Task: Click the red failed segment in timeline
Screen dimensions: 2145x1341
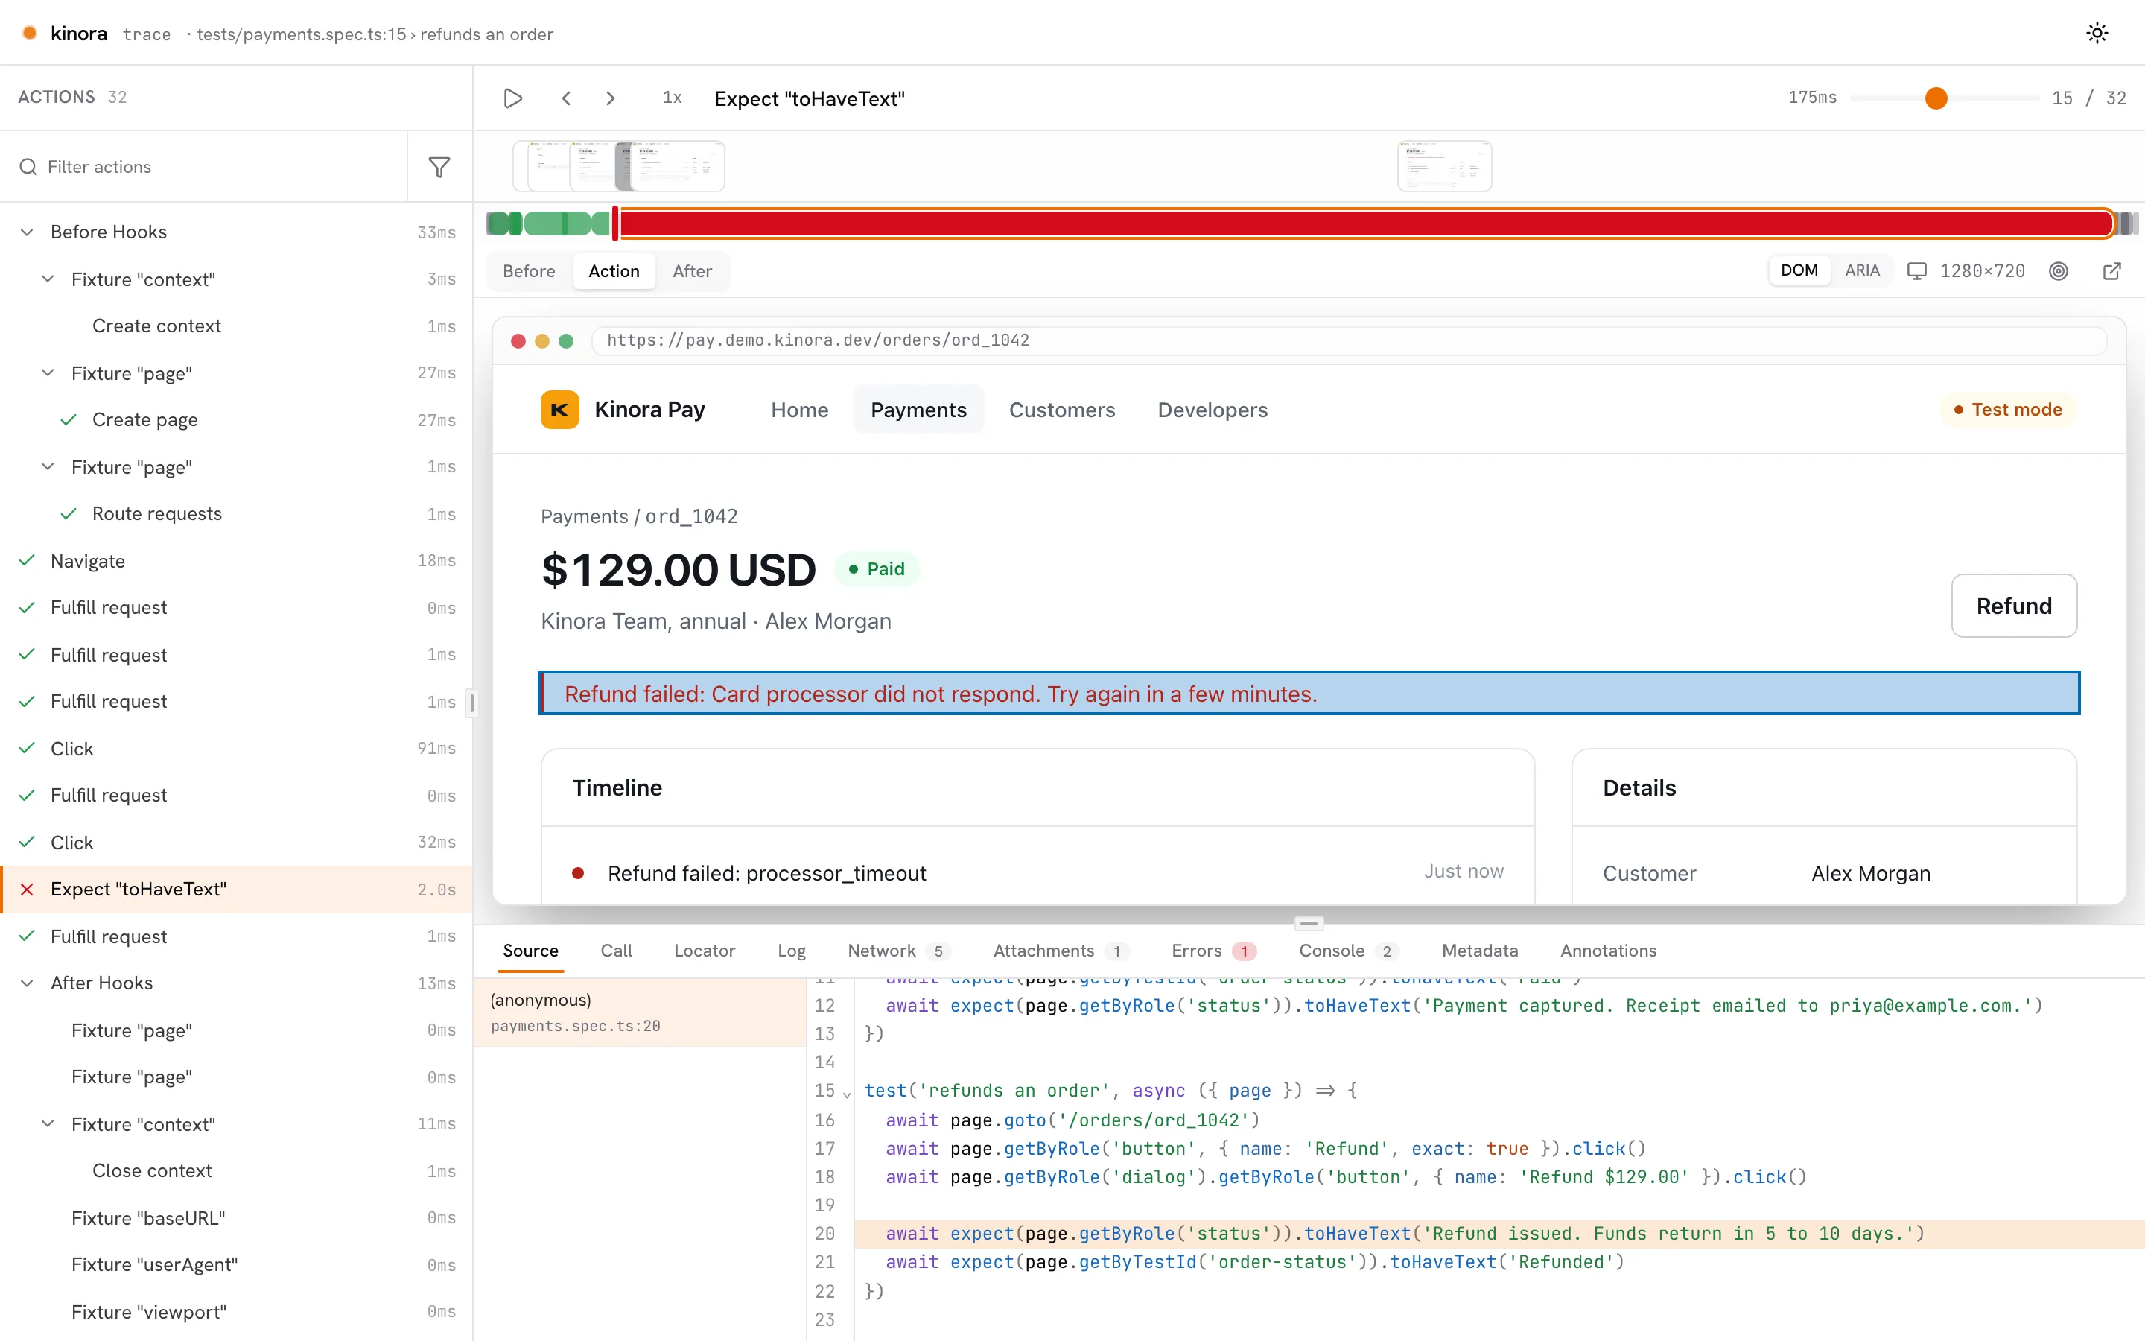Action: click(1366, 223)
